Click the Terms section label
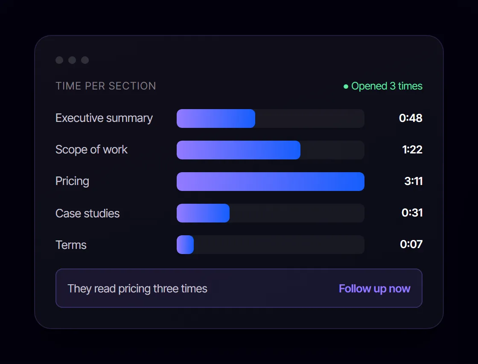 coord(71,245)
